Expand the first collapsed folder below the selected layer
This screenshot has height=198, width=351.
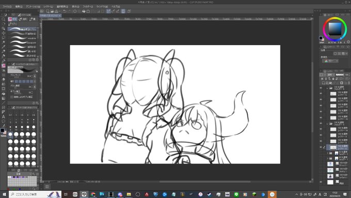point(327,153)
